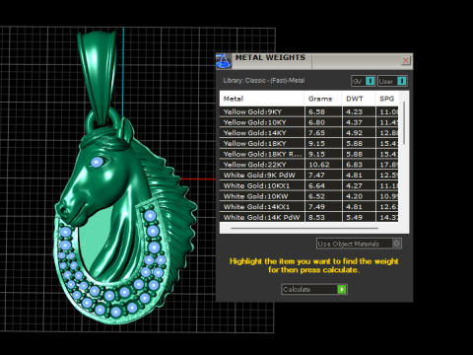Viewport: 473px width, 355px height.
Task: Select the Yellow Gold:22KY row
Action: [x=308, y=165]
